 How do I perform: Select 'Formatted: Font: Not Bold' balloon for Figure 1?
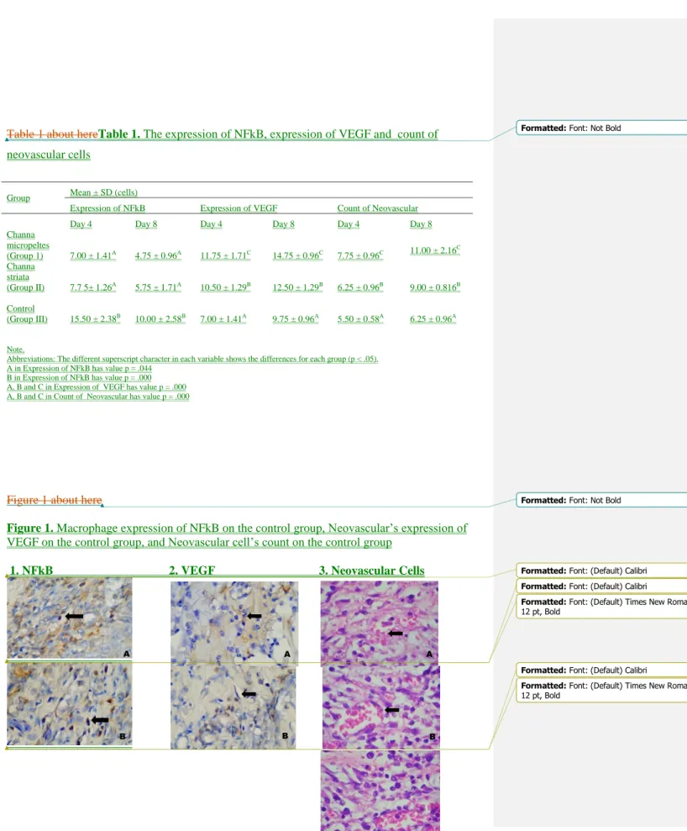tap(601, 500)
